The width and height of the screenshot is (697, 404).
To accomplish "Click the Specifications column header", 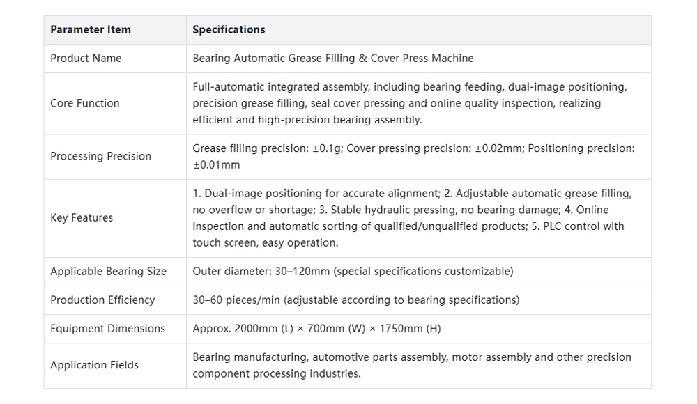I will [x=229, y=30].
